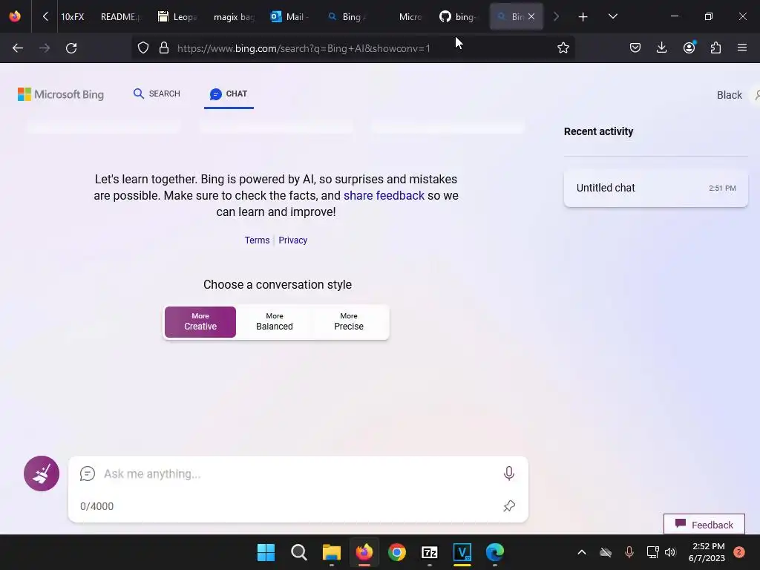Open the clock showing 2:52 PM
Viewport: 760px width, 570px height.
pos(707,552)
